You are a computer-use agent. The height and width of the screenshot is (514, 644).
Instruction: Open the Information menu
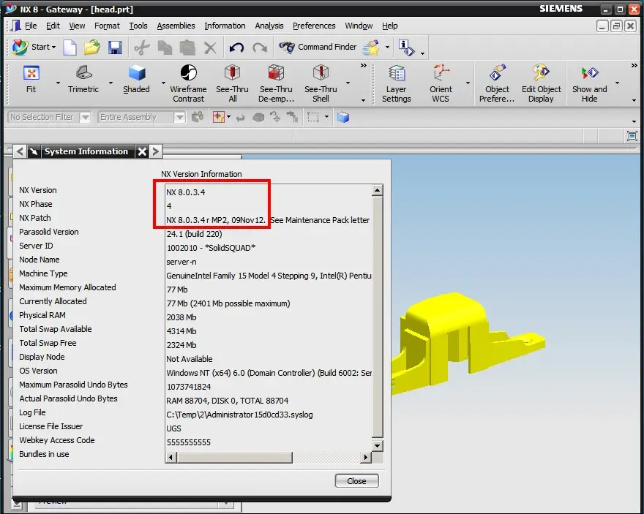click(225, 26)
